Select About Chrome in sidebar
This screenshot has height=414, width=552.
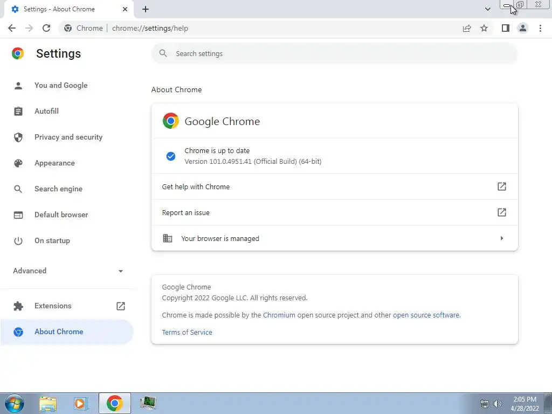pyautogui.click(x=67, y=332)
